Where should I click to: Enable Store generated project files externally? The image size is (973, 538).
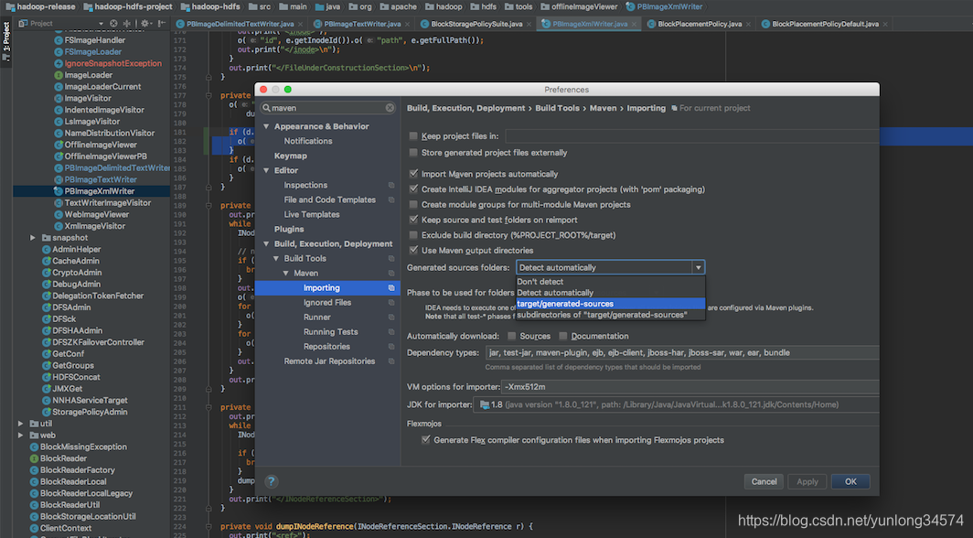[413, 153]
